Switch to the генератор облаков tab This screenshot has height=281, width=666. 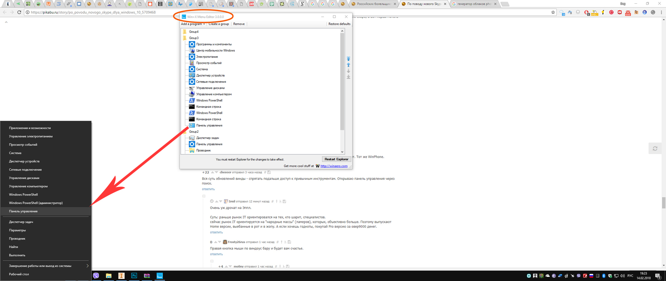tap(475, 4)
